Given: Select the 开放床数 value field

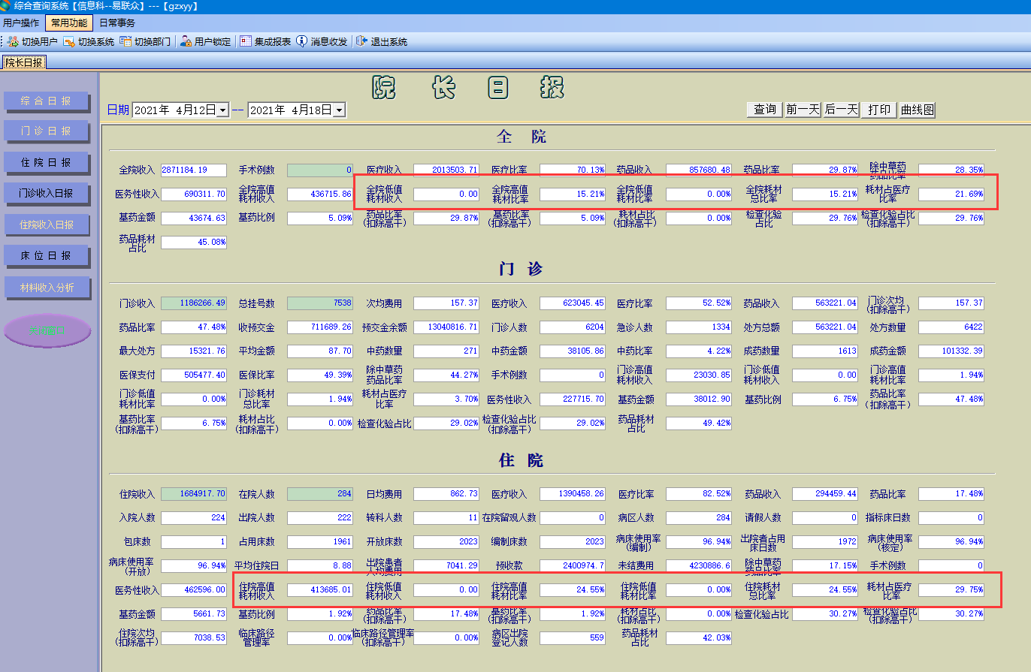Looking at the screenshot, I should click(x=446, y=541).
